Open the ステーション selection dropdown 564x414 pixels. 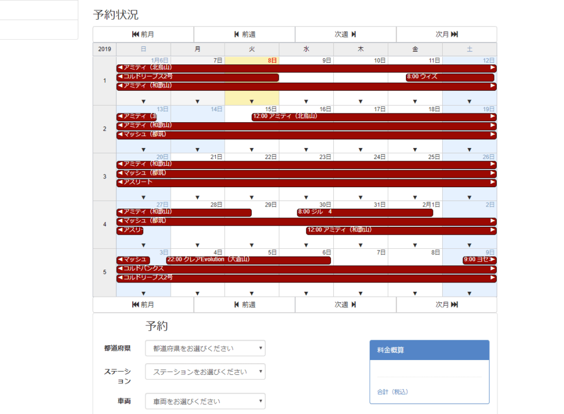pos(205,372)
